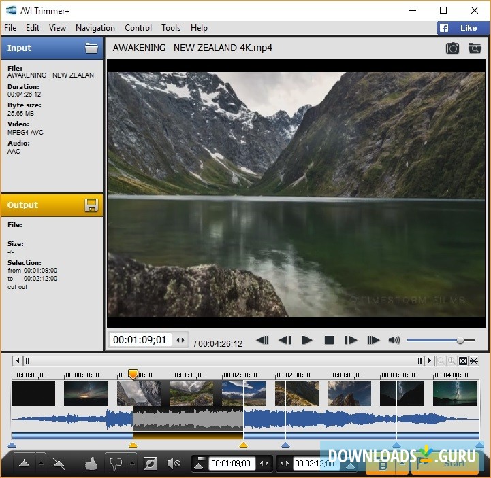This screenshot has height=478, width=491.
Task: Expand the thumbs down dropdown arrow
Action: tap(132, 464)
